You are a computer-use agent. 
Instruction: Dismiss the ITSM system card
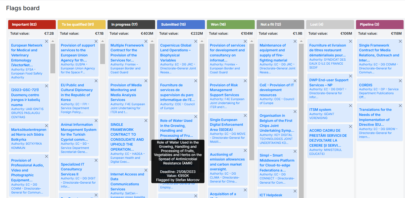[x=350, y=105]
